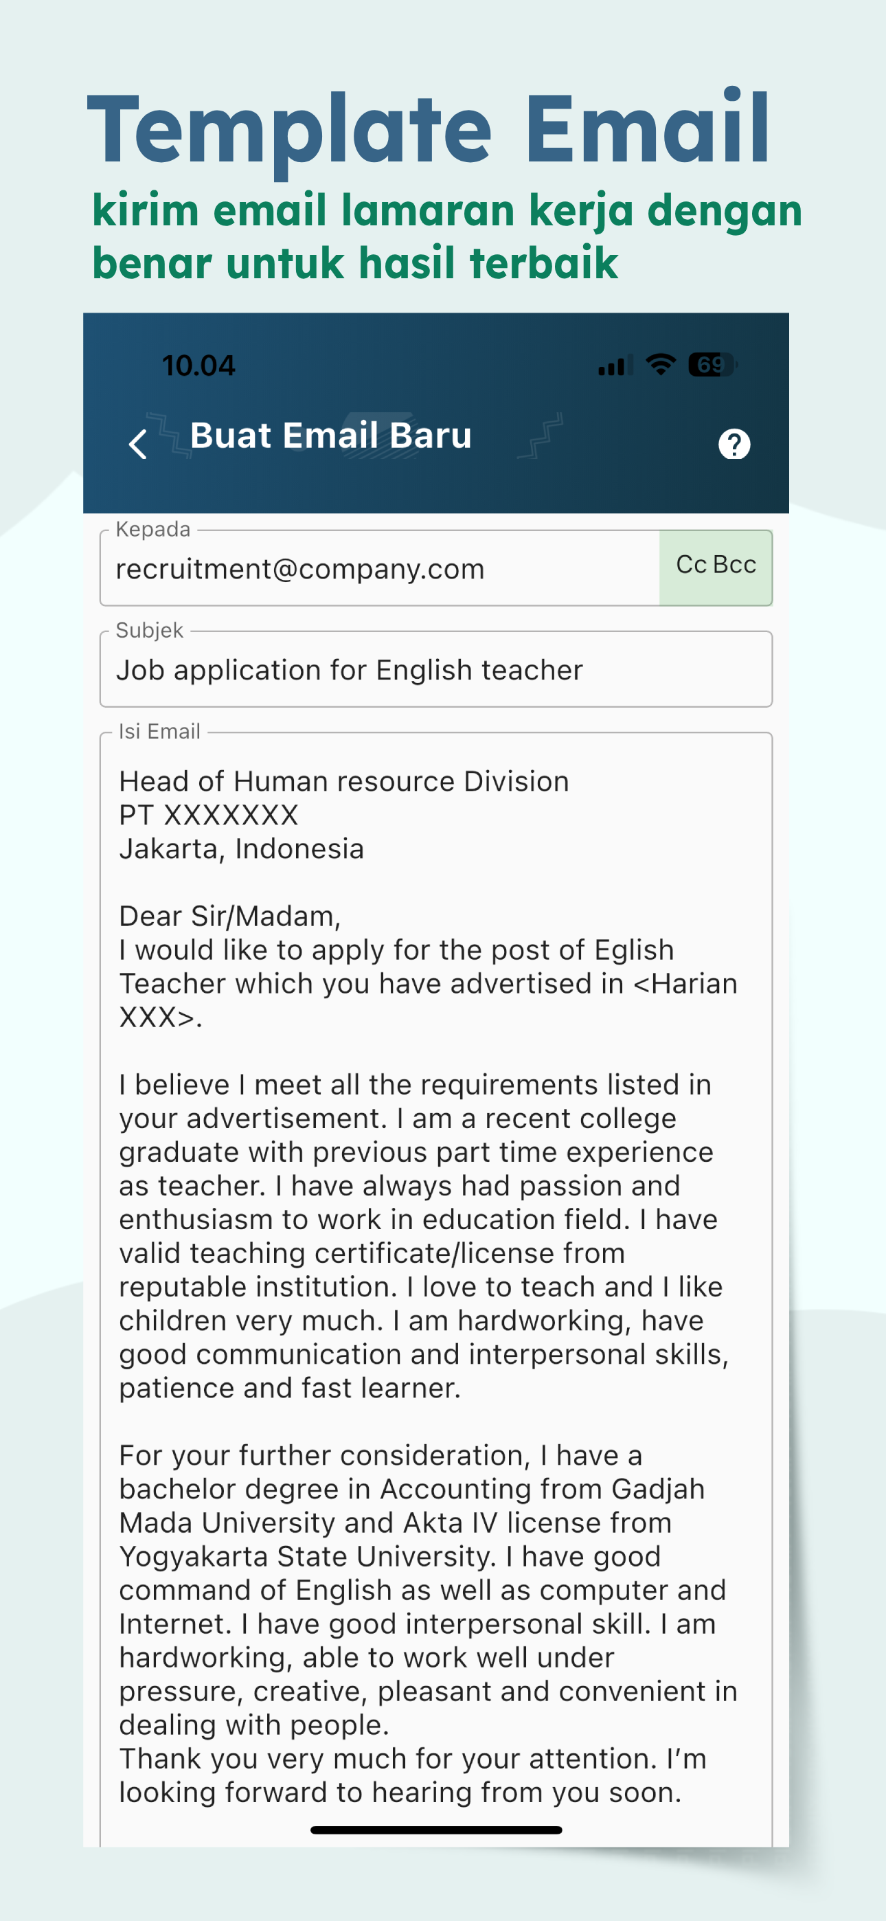Tap the 'Head of Human resource Division' line

tap(344, 782)
